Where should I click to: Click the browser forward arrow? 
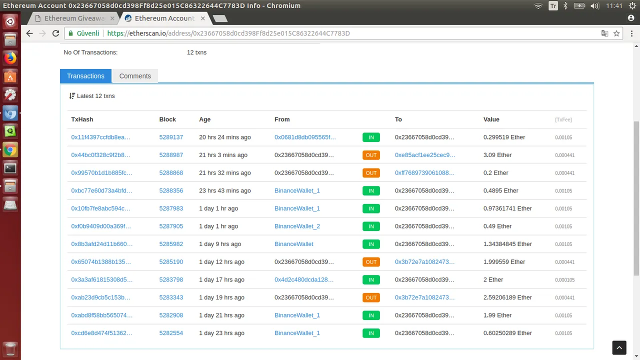point(42,33)
